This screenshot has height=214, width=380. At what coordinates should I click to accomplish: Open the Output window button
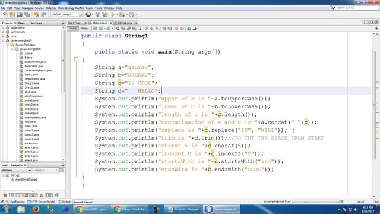point(64,202)
